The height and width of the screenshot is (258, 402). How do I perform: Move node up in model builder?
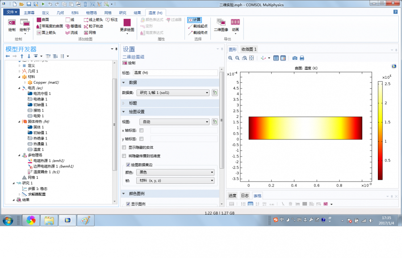click(x=22, y=56)
